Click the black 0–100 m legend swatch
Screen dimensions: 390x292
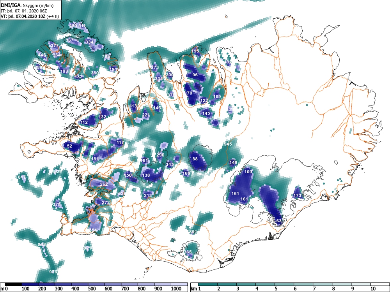(x=13, y=284)
